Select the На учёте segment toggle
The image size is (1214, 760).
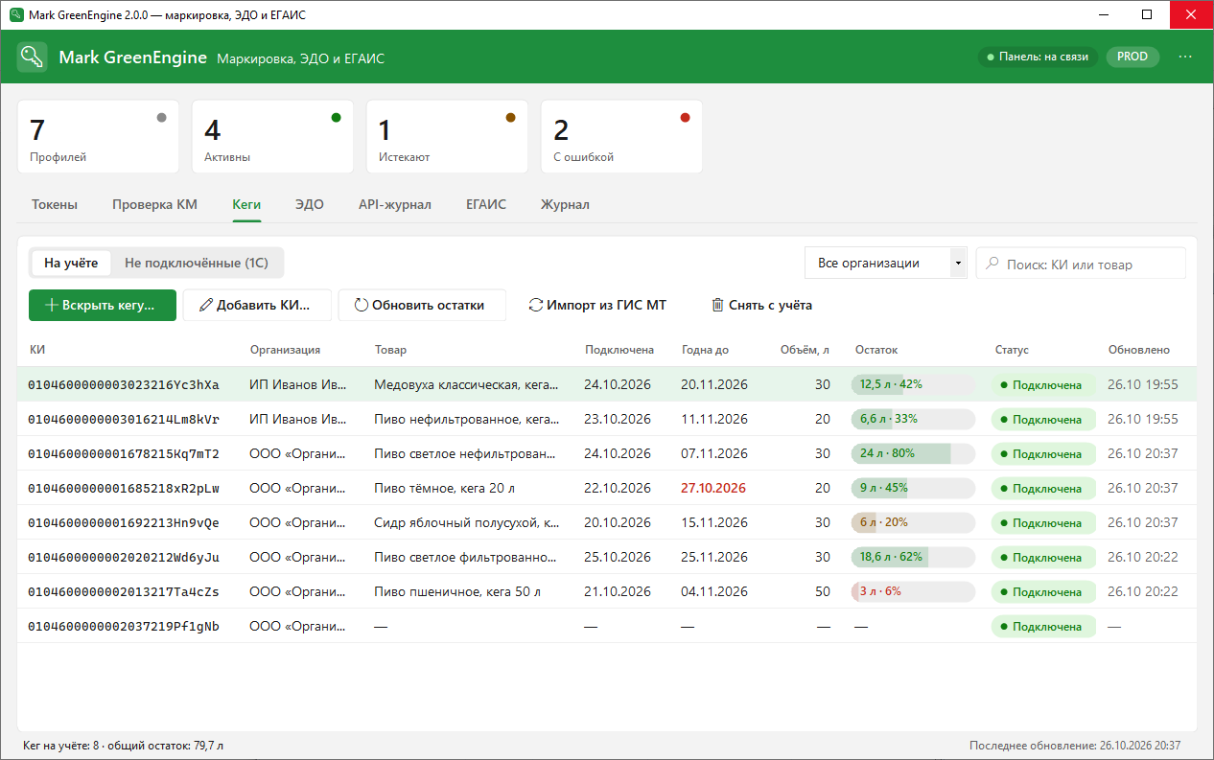coord(71,263)
